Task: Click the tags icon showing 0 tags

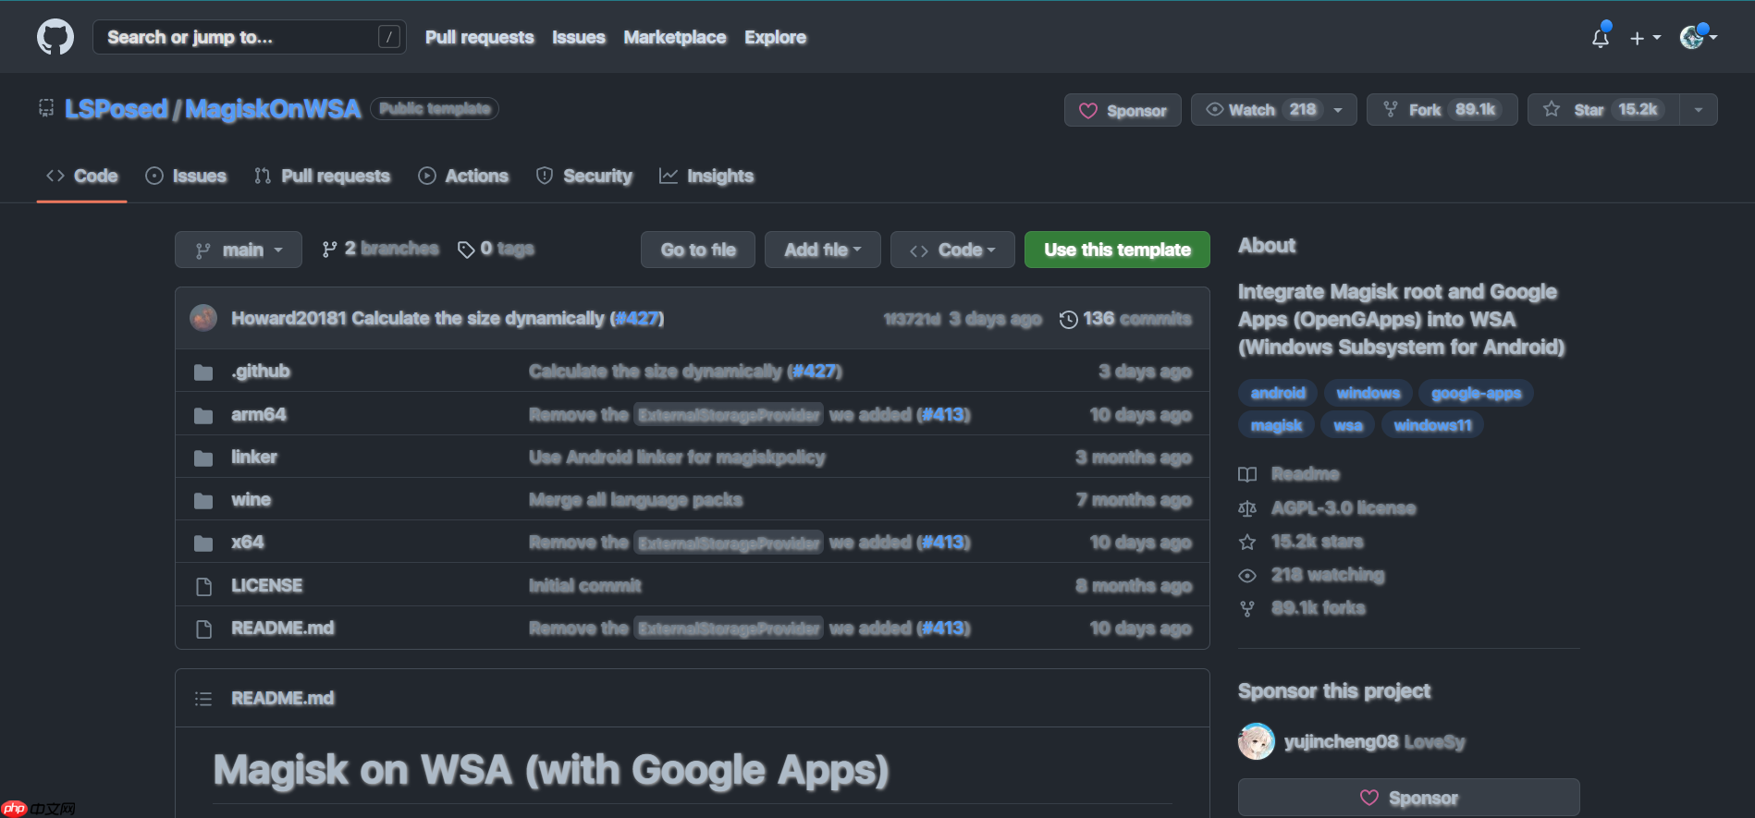Action: tap(466, 250)
